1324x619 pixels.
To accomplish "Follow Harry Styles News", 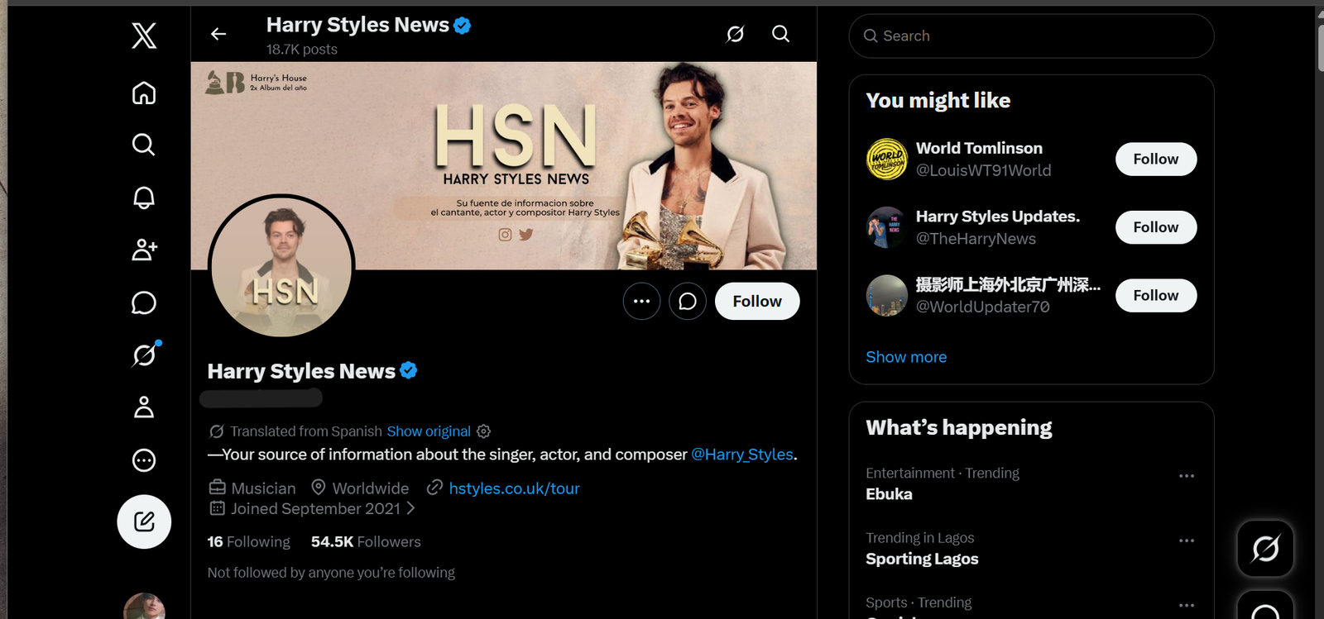I will pos(757,301).
